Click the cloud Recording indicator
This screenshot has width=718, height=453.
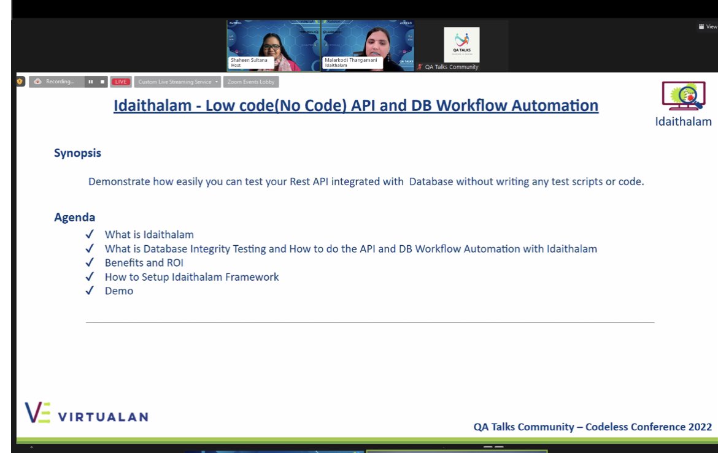(x=56, y=82)
